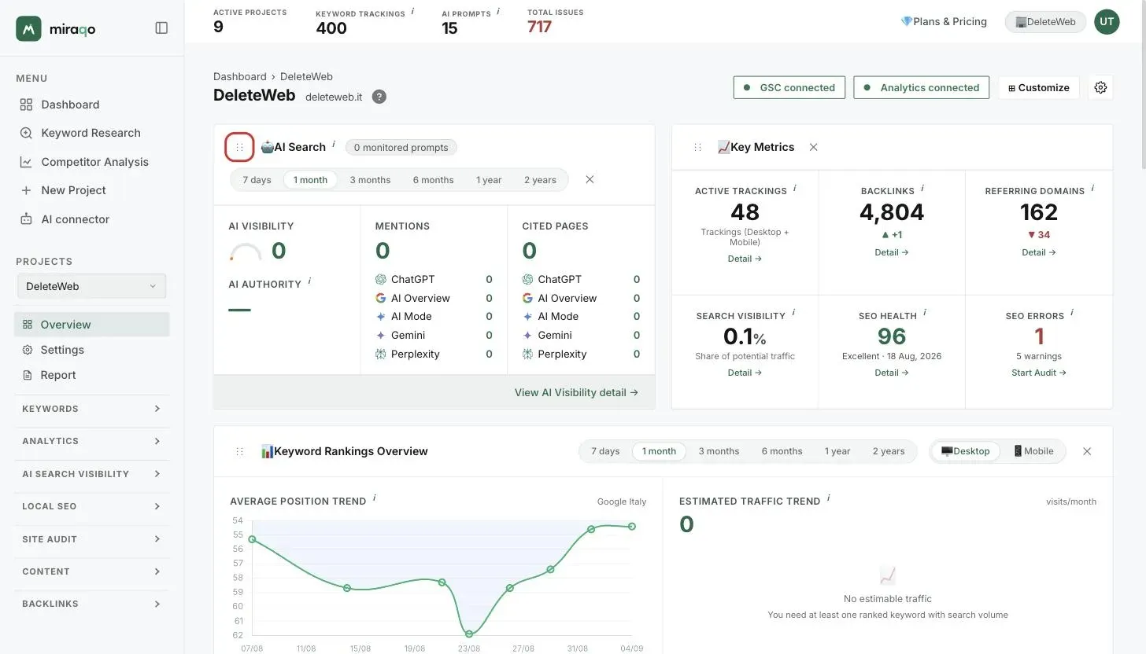
Task: Click the UT user avatar
Action: pyautogui.click(x=1107, y=22)
